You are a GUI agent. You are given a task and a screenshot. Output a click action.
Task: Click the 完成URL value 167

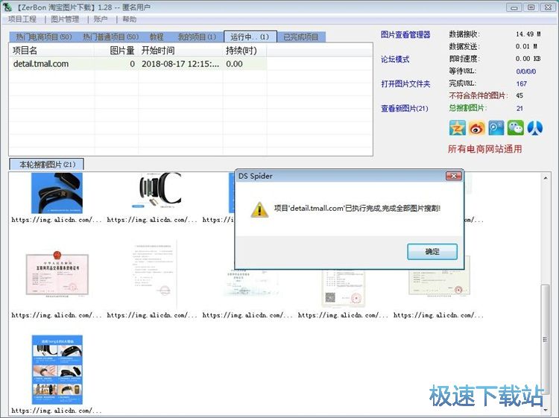click(x=521, y=83)
